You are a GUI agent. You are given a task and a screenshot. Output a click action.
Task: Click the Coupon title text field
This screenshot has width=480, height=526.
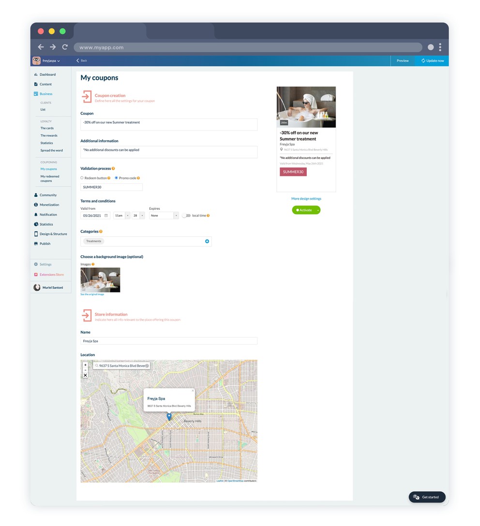point(169,124)
